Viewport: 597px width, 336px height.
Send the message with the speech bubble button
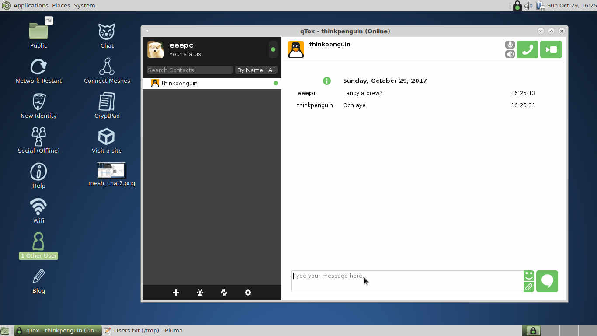[547, 281]
